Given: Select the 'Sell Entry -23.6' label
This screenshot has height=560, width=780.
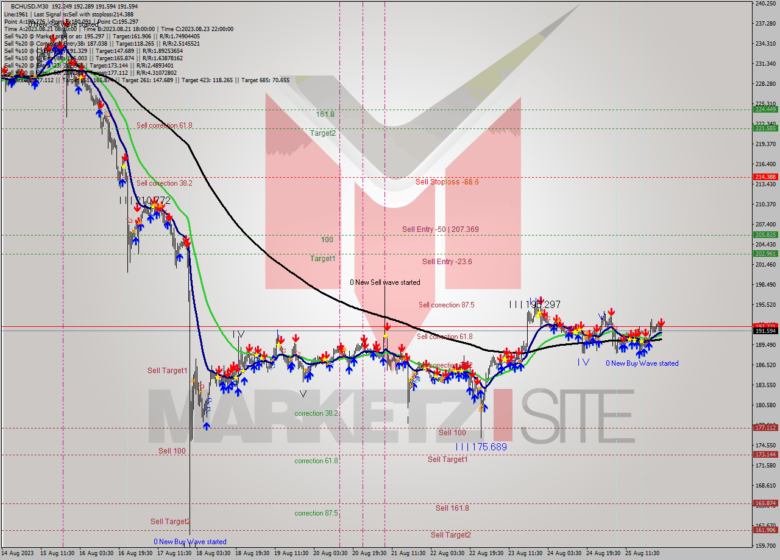Looking at the screenshot, I should tap(447, 261).
